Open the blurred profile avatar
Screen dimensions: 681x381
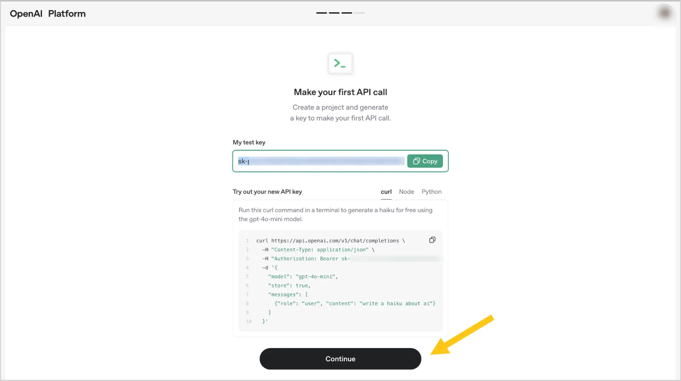click(664, 13)
